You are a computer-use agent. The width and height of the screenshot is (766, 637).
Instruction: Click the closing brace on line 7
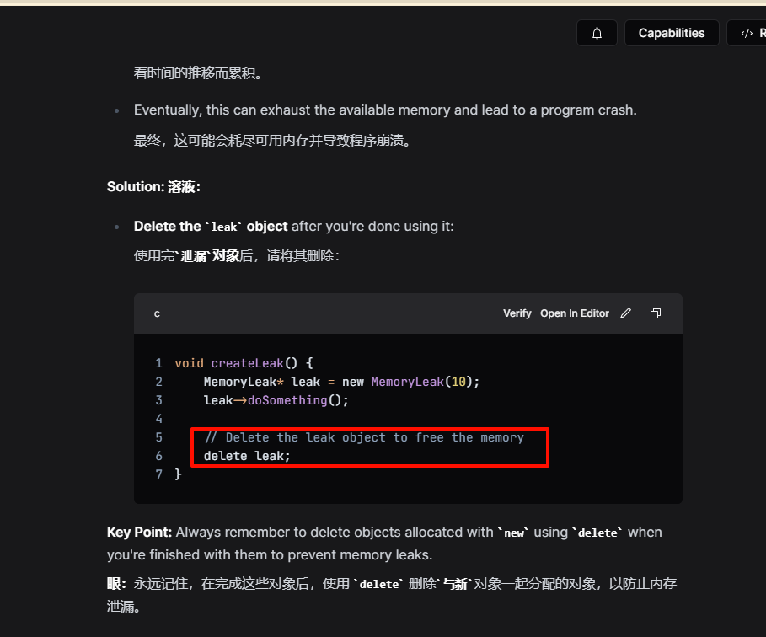(x=179, y=474)
